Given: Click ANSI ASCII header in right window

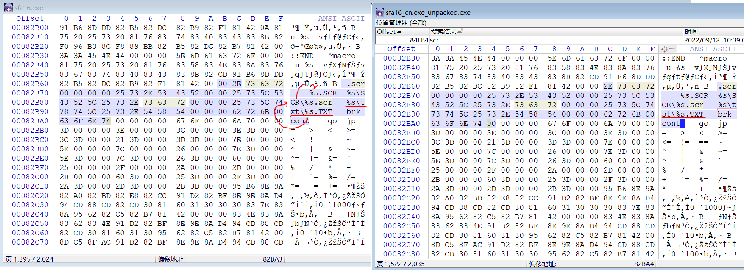Looking at the screenshot, I should tap(713, 49).
